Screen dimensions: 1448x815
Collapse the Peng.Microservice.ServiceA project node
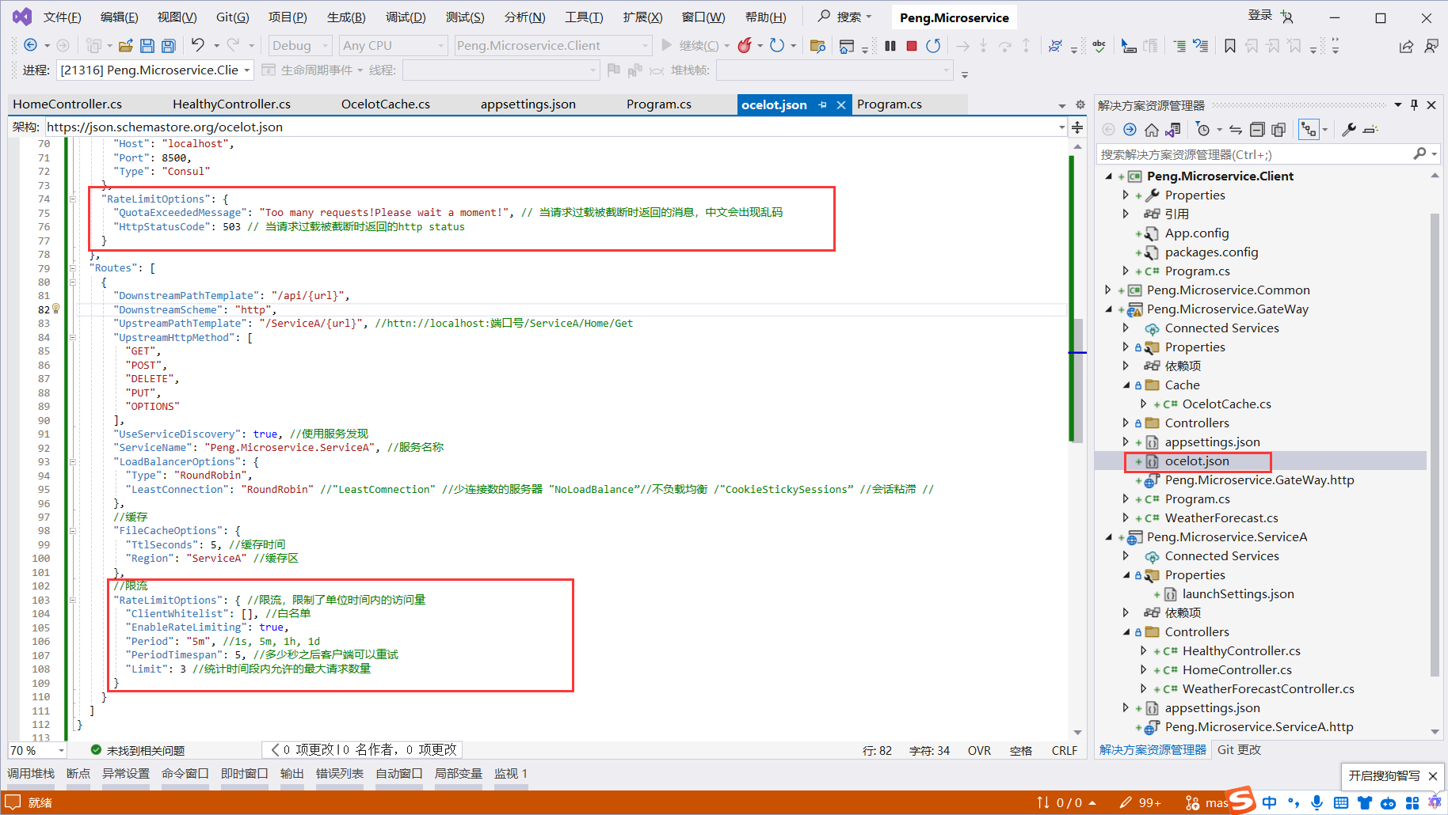(1109, 537)
